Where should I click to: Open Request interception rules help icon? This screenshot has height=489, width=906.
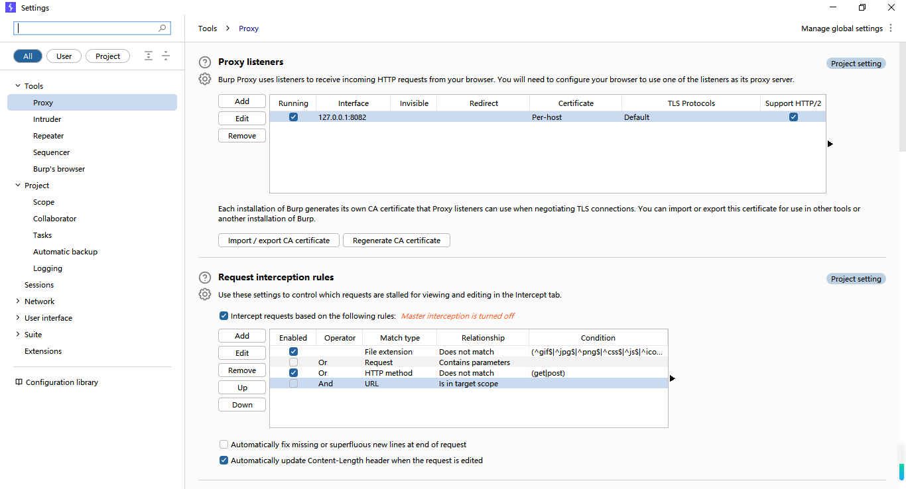pos(205,278)
